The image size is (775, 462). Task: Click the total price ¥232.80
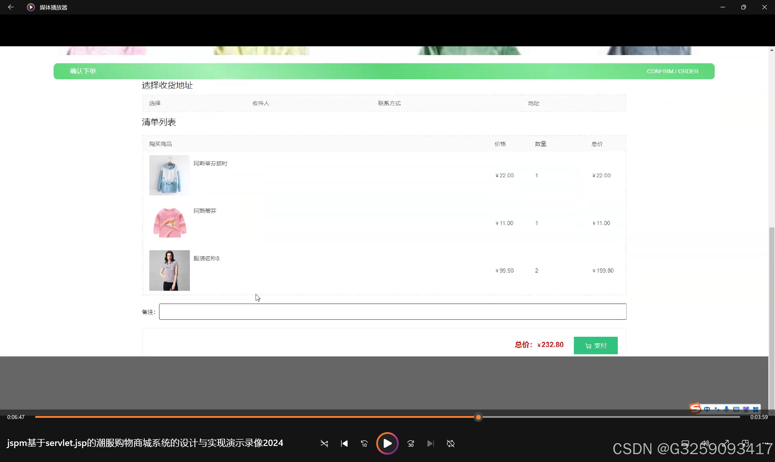pos(550,345)
